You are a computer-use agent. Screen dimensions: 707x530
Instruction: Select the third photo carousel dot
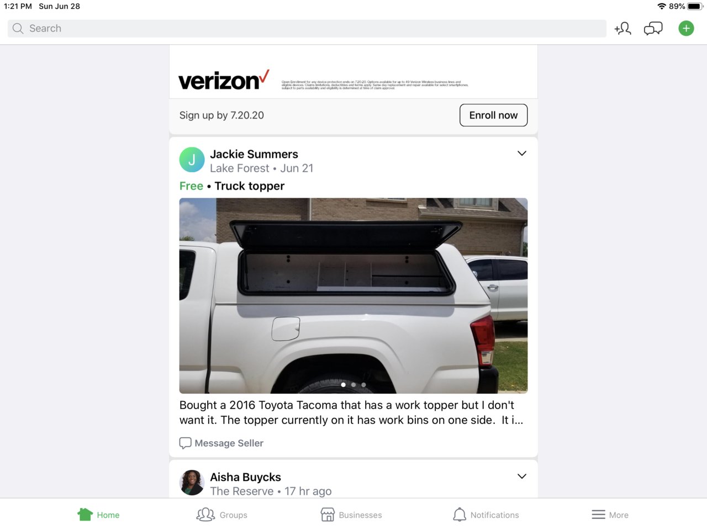(x=363, y=385)
